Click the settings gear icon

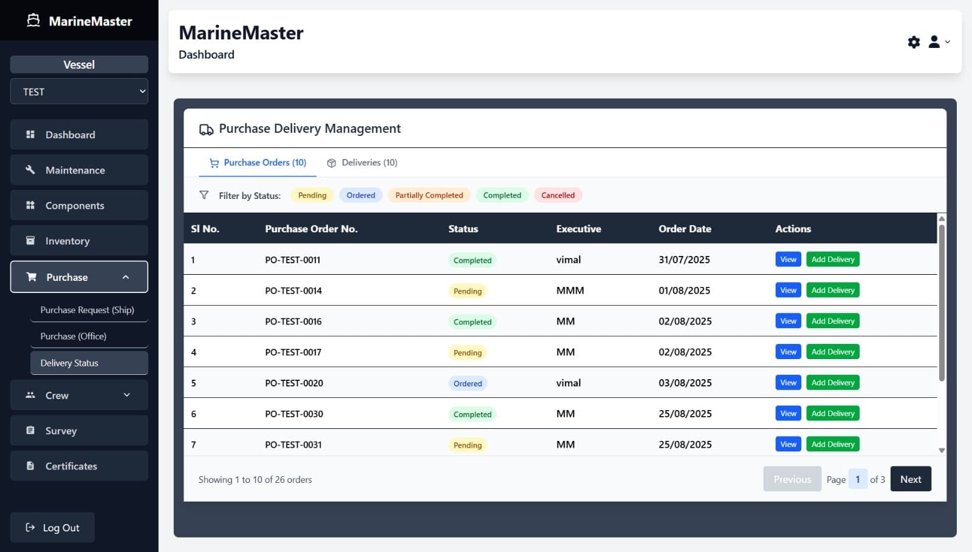point(914,42)
